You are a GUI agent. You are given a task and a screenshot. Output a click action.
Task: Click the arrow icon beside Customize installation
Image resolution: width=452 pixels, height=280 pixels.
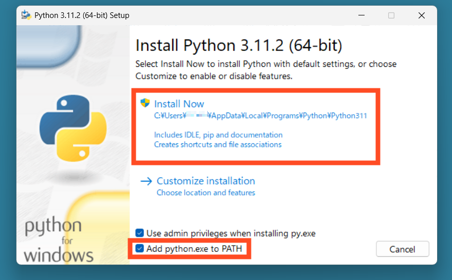click(x=147, y=181)
